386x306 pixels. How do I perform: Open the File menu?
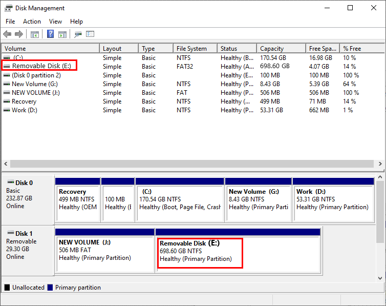click(x=10, y=22)
